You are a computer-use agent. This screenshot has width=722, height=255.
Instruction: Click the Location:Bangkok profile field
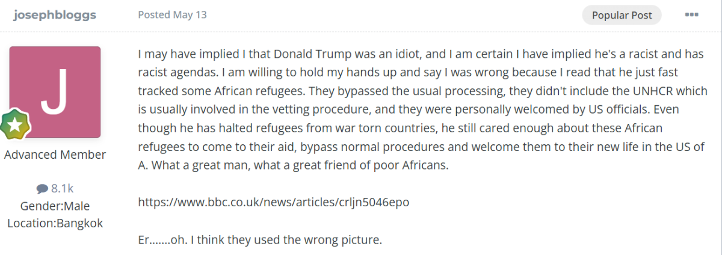55,223
